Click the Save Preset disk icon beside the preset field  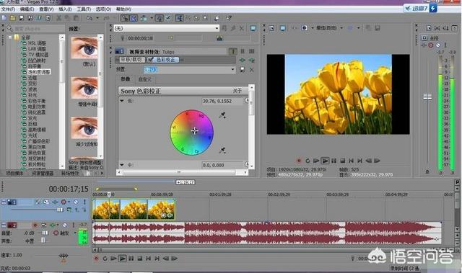pos(243,70)
